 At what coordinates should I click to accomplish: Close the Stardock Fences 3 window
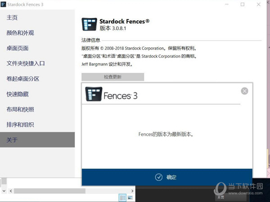click(258, 5)
